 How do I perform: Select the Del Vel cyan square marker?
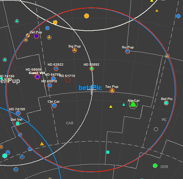tap(18, 123)
